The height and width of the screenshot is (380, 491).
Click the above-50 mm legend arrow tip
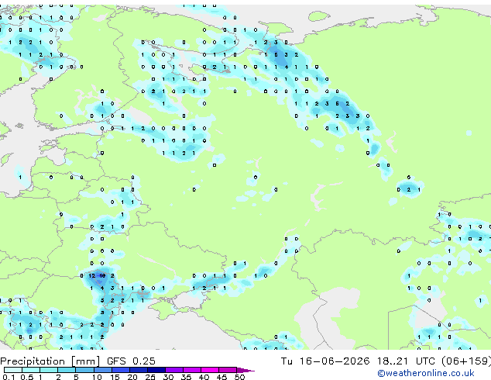(x=245, y=370)
